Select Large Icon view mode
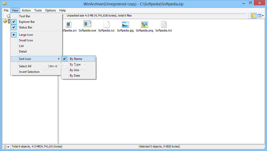This screenshot has height=151, width=267. 36,35
